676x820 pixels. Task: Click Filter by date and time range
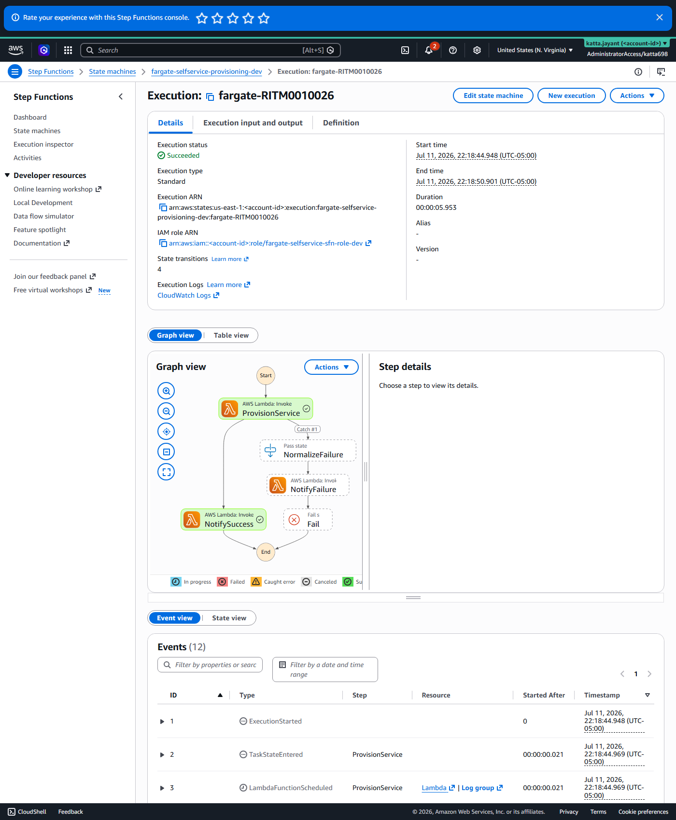tap(325, 670)
